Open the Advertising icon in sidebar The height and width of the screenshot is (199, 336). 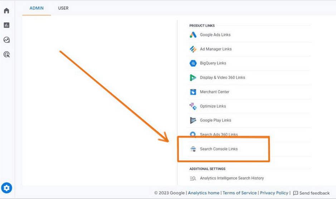7,54
